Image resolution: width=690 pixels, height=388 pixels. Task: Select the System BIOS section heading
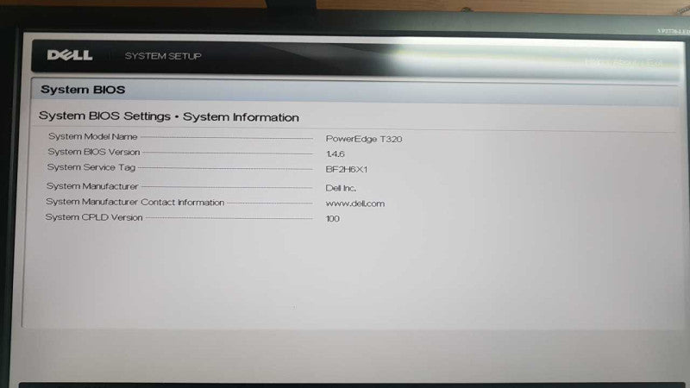coord(83,90)
